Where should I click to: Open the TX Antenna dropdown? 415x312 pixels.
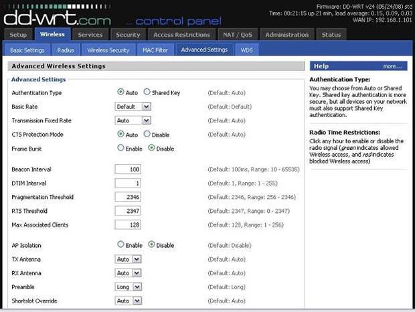[x=128, y=259]
